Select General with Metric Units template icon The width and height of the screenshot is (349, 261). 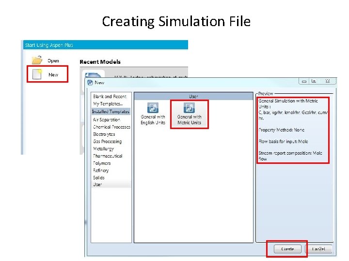(189, 108)
